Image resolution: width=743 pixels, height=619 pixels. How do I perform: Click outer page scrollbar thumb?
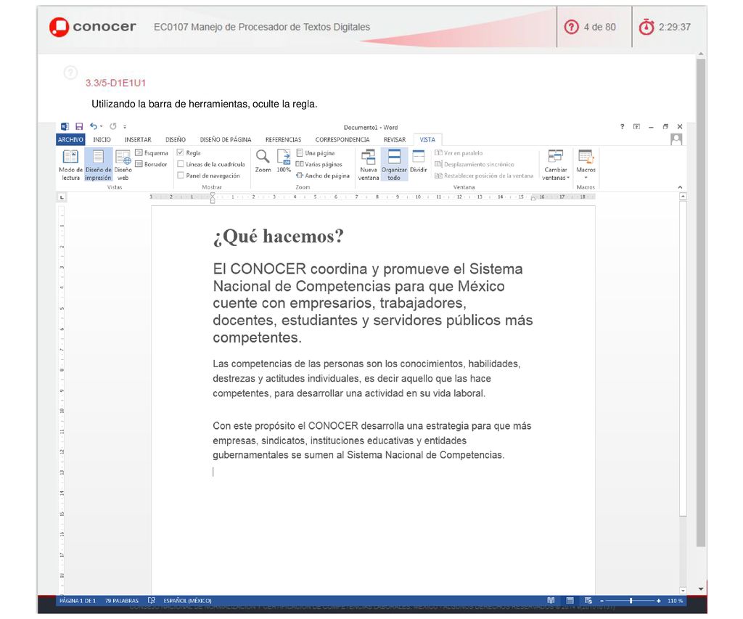click(x=701, y=303)
